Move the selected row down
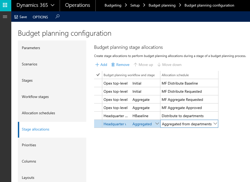Viewport: 250px width, 182px height. pos(169,65)
